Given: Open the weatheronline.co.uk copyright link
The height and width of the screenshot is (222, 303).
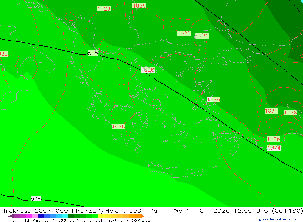Looking at the screenshot, I should pos(278,219).
